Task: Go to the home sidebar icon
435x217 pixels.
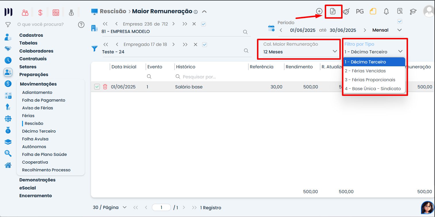Action: [8, 165]
